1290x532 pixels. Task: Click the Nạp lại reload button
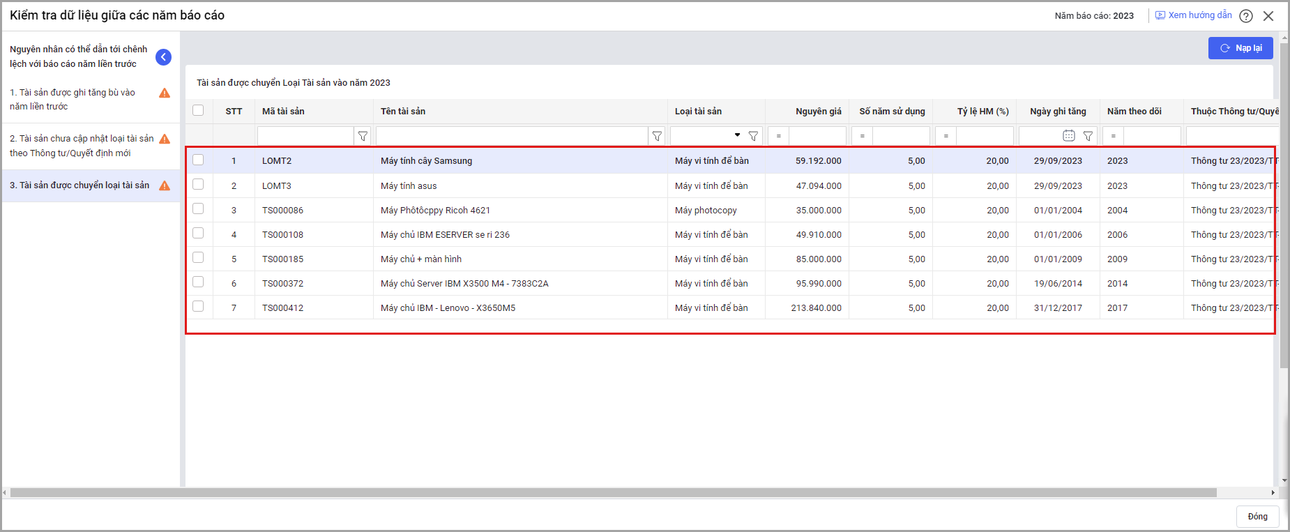tap(1240, 48)
